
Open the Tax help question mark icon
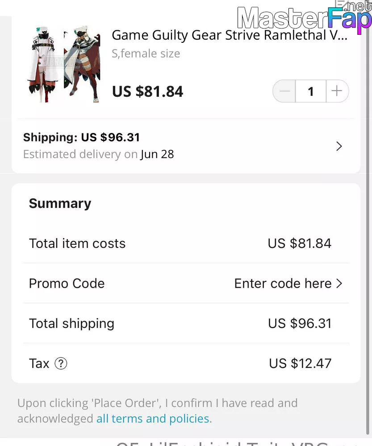point(61,363)
